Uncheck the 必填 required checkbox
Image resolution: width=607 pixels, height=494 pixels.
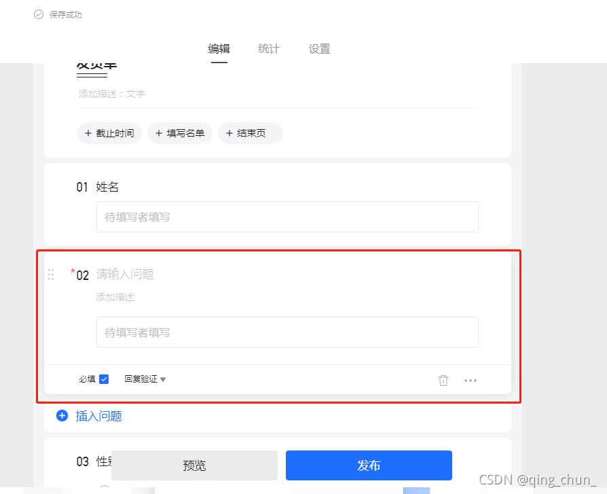point(104,379)
